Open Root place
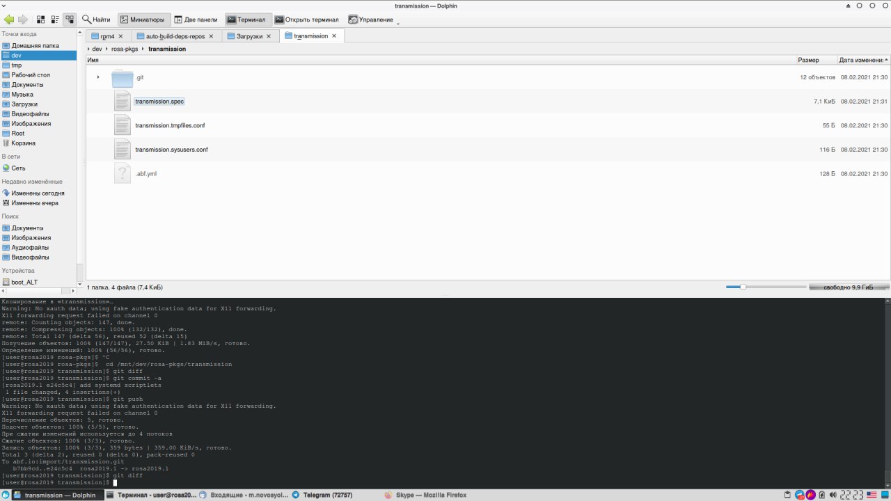891x501 pixels. tap(38, 133)
